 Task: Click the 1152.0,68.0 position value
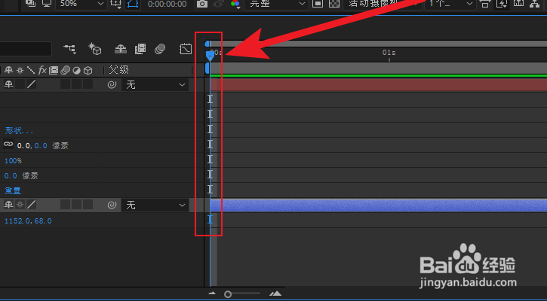(x=28, y=221)
